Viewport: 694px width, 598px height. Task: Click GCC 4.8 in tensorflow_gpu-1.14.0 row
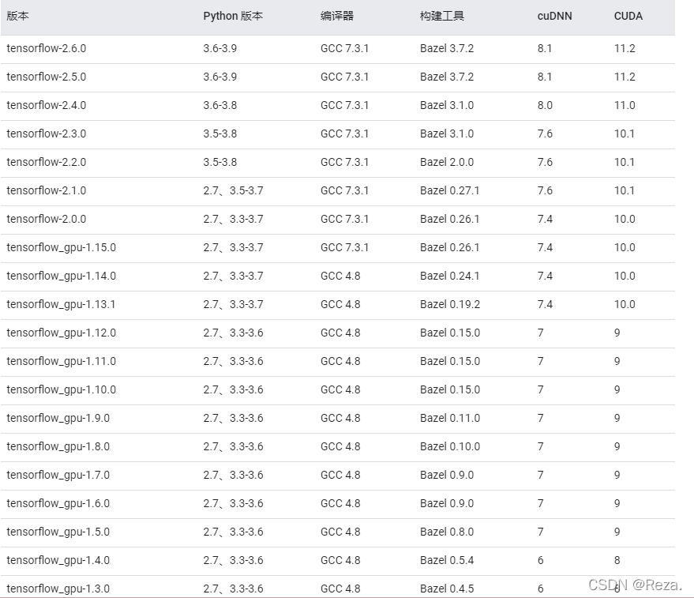pos(340,276)
